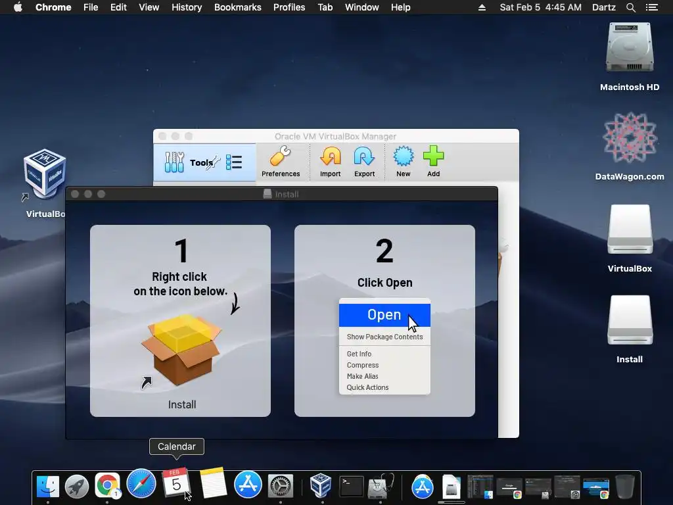The width and height of the screenshot is (673, 505).
Task: Click the Import appliance icon in VirtualBox Manager
Action: 330,162
